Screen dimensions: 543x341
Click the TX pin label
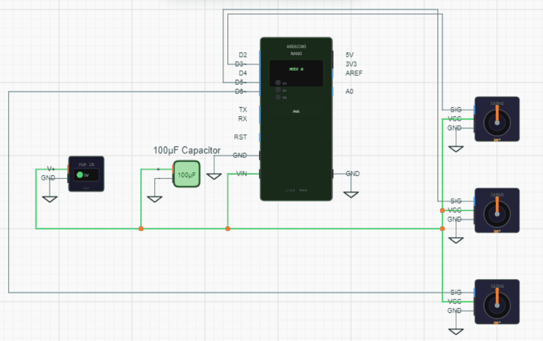click(243, 110)
